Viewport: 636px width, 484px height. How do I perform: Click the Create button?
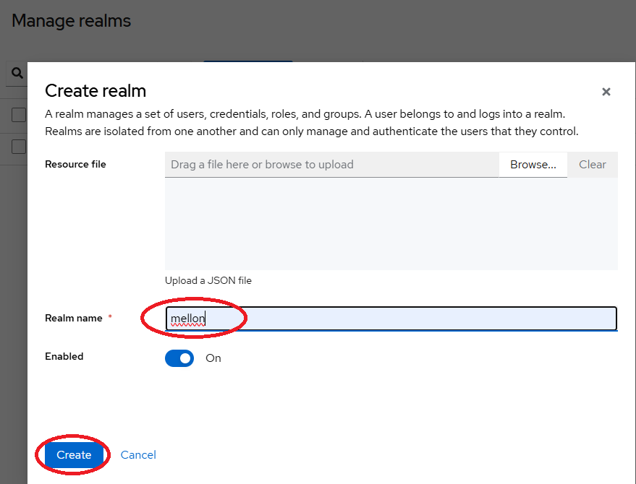click(x=73, y=455)
